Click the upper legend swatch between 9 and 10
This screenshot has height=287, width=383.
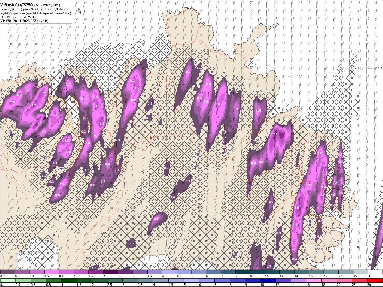coord(258,272)
